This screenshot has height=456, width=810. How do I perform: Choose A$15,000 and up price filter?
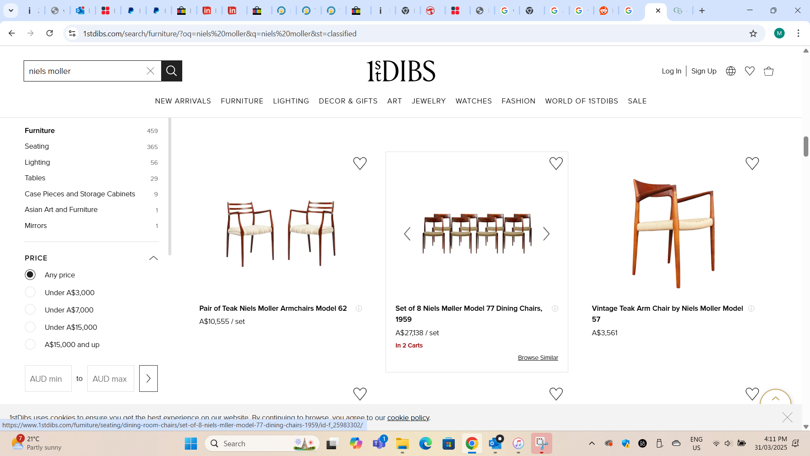30,345
